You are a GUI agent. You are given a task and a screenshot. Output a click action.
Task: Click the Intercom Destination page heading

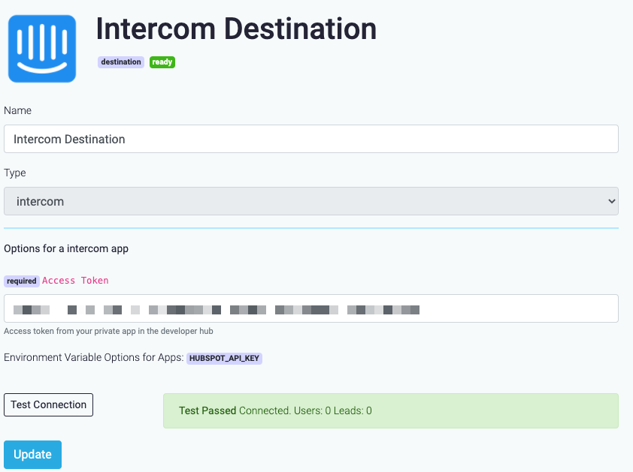click(236, 29)
